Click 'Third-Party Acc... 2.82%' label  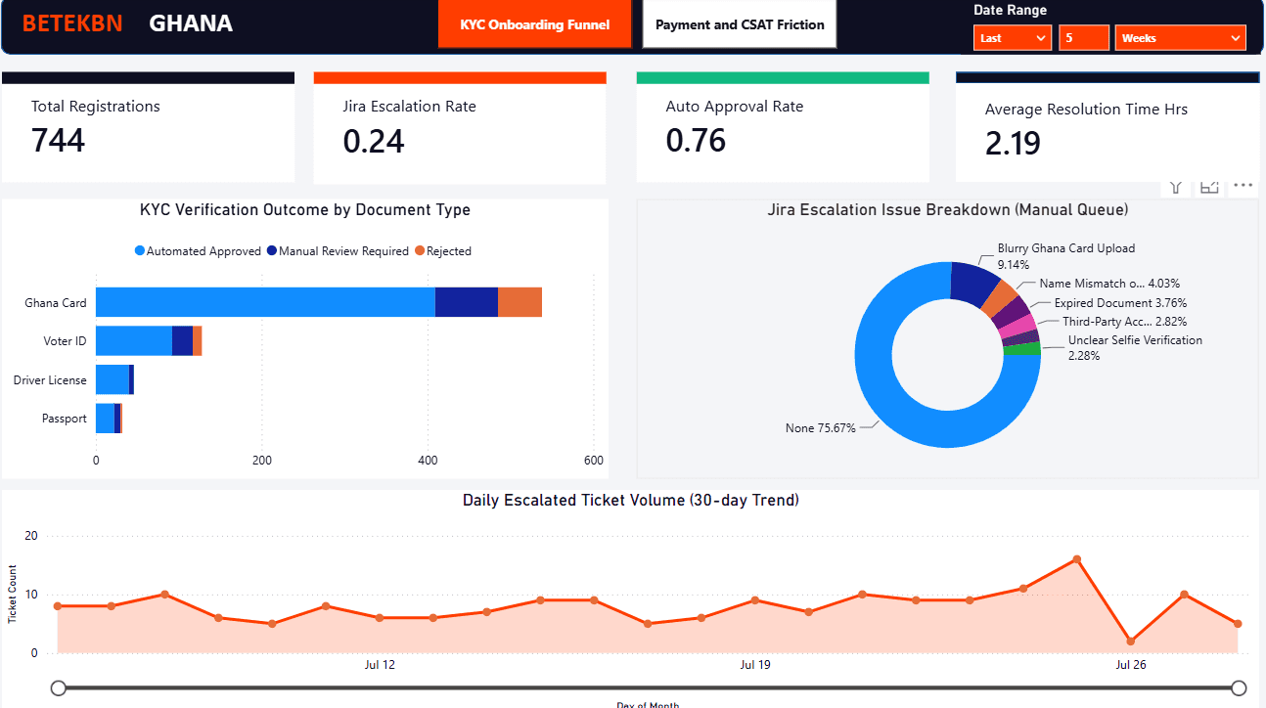(1125, 322)
